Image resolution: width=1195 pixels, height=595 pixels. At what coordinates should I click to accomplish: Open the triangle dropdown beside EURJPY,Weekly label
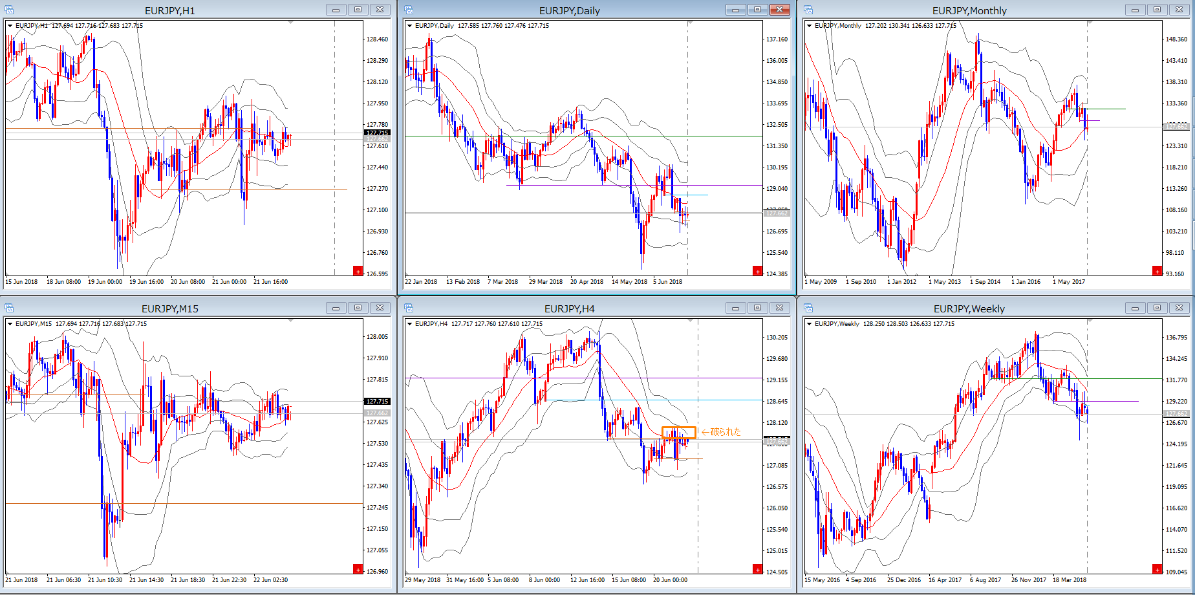809,324
